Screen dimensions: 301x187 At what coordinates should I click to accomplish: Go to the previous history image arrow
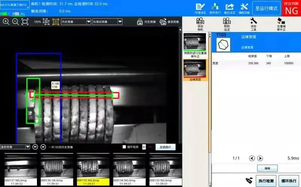(x=35, y=147)
